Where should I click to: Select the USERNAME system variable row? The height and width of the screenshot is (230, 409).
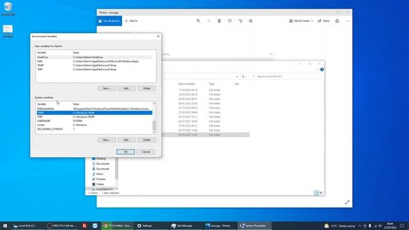94,121
